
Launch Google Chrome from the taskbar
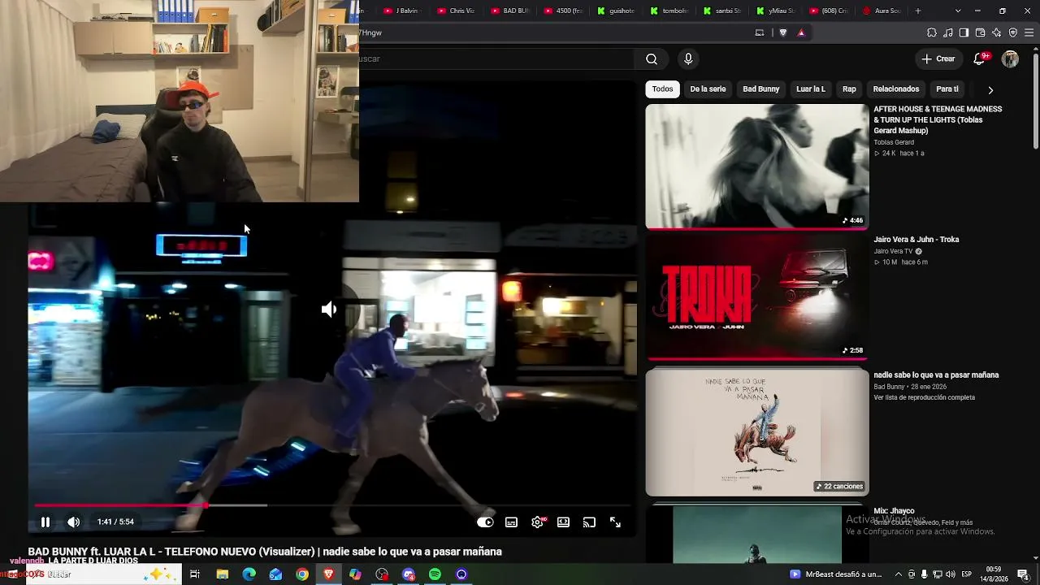coord(302,574)
